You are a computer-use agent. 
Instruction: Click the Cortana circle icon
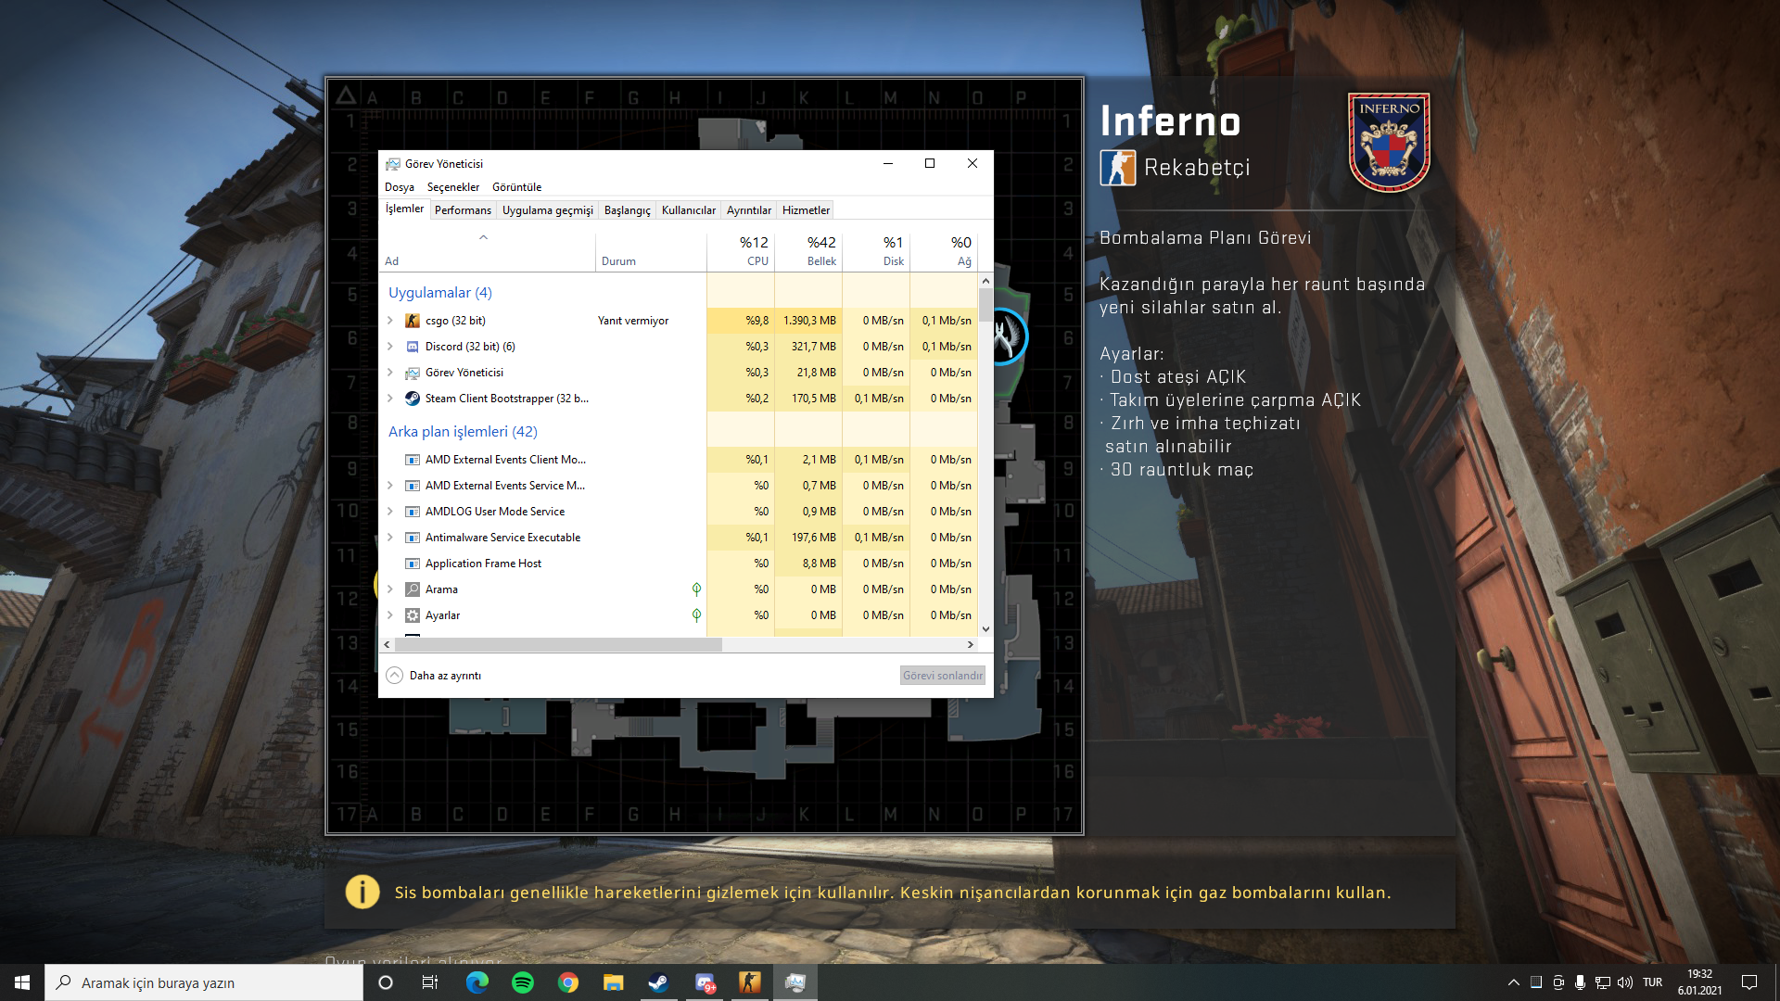pyautogui.click(x=386, y=982)
